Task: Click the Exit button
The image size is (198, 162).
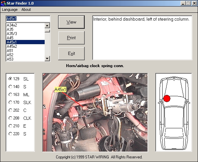Action: point(71,53)
